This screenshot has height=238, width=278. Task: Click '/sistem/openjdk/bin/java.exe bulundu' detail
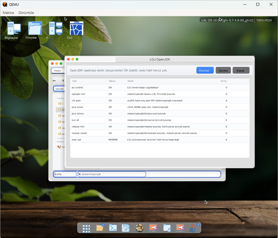point(147,113)
